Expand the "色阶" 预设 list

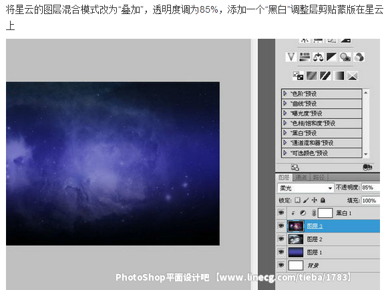point(285,94)
